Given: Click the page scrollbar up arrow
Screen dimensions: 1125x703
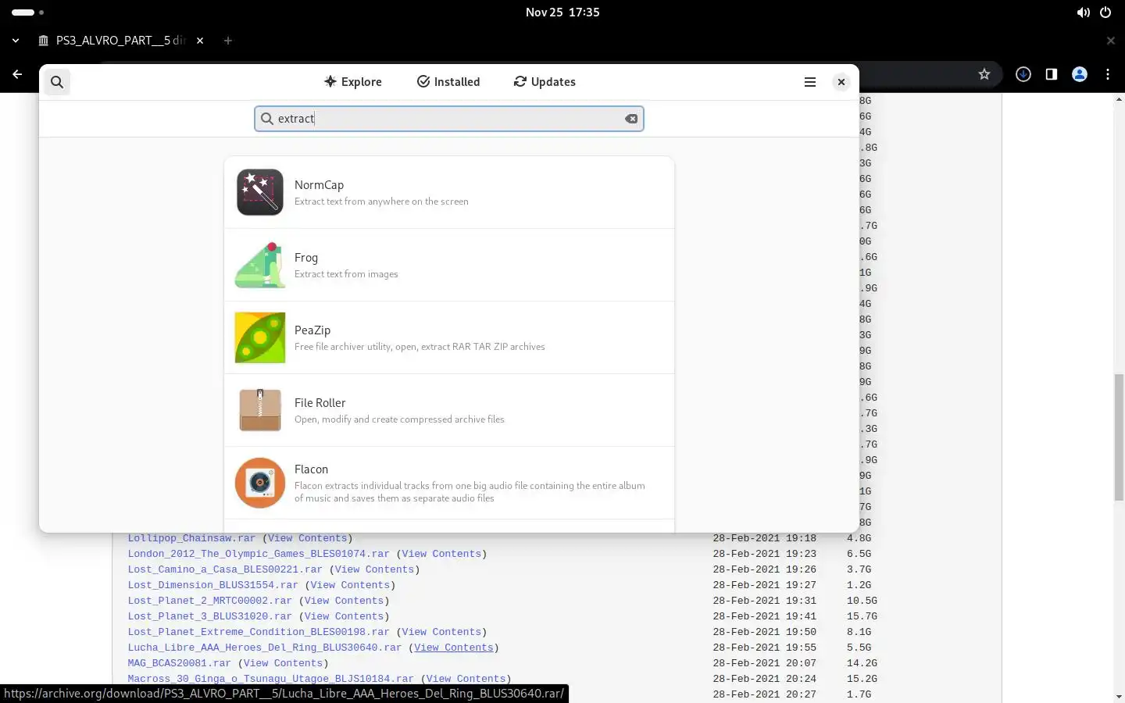Looking at the screenshot, I should click(x=1119, y=99).
